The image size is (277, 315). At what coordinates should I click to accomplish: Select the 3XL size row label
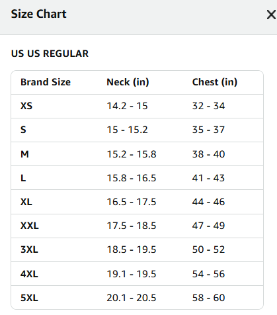click(29, 249)
